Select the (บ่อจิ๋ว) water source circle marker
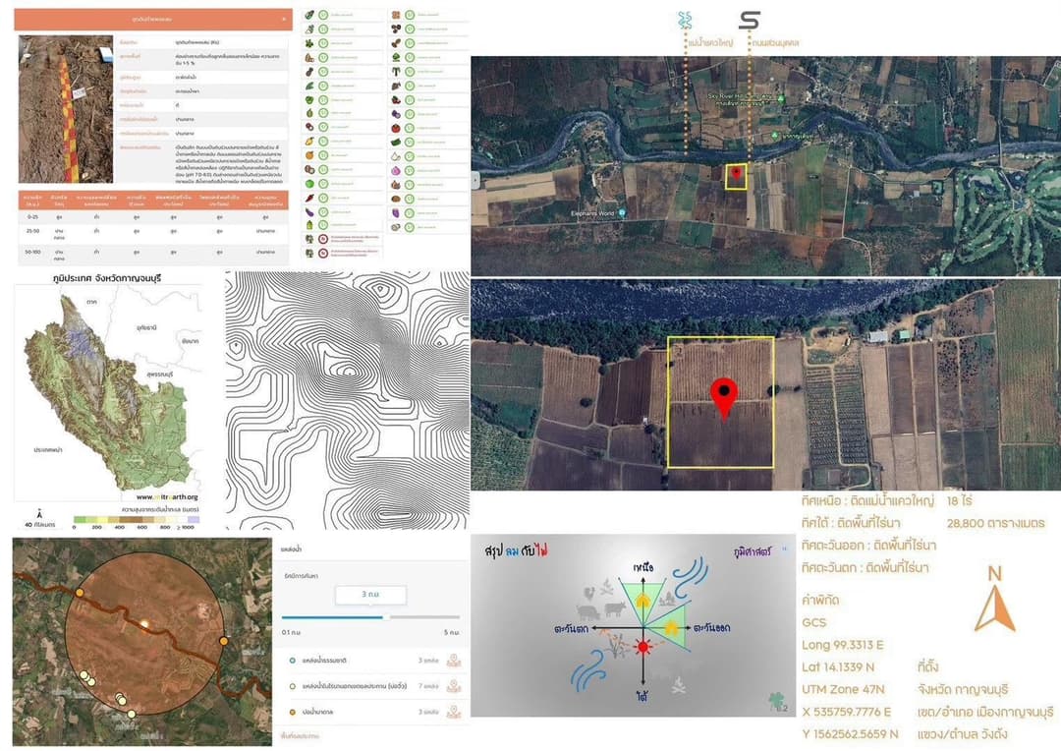This screenshot has height=751, width=1061. click(x=293, y=686)
